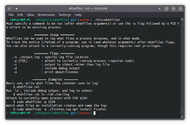Click 'Basic use, write what files' line

tap(53, 83)
